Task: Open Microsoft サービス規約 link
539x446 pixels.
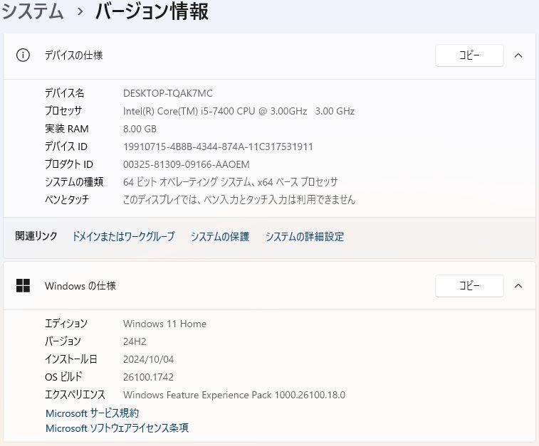Action: pyautogui.click(x=92, y=413)
